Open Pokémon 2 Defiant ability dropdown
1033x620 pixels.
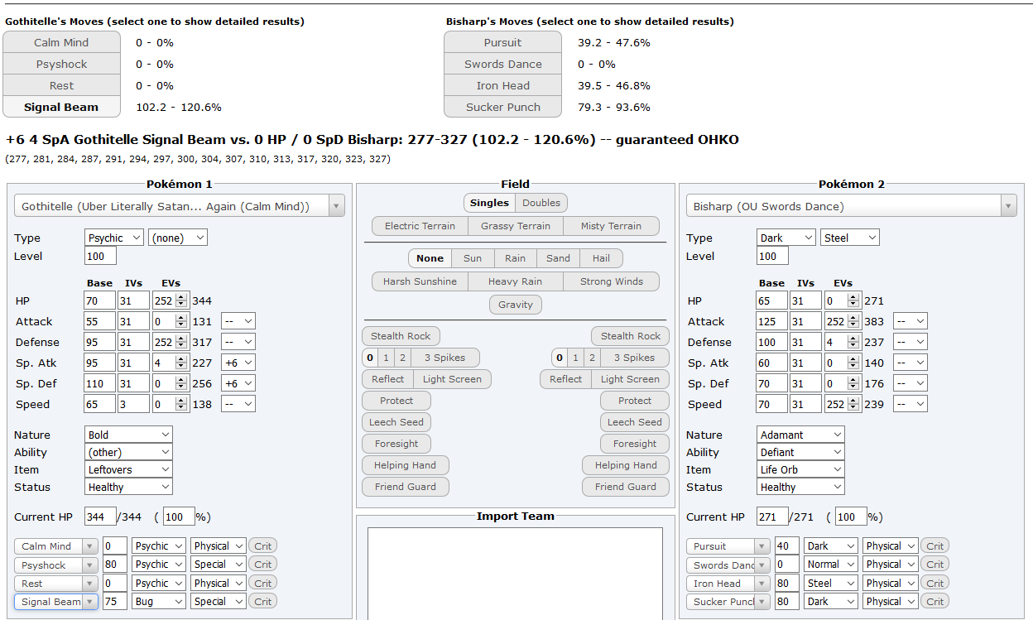click(x=800, y=452)
